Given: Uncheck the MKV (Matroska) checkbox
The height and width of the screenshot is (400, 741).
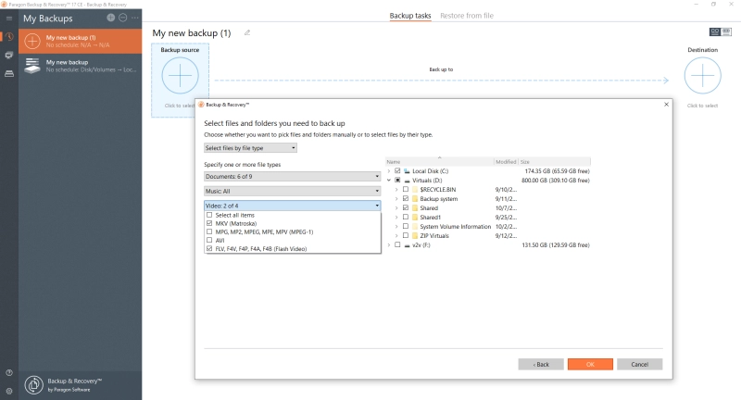Looking at the screenshot, I should point(209,223).
